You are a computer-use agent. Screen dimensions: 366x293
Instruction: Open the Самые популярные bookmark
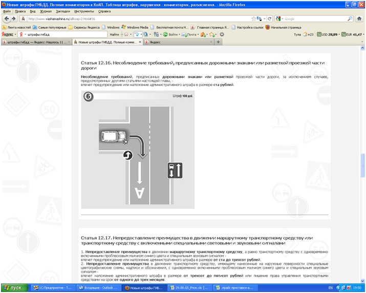coord(50,27)
